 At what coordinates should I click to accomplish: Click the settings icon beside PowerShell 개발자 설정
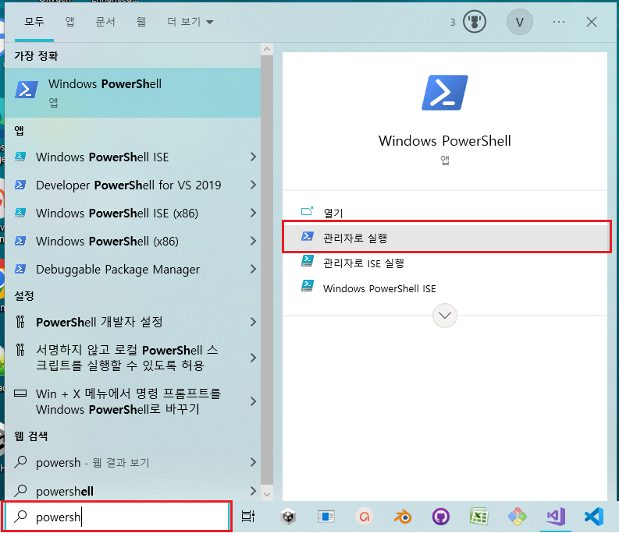click(20, 322)
